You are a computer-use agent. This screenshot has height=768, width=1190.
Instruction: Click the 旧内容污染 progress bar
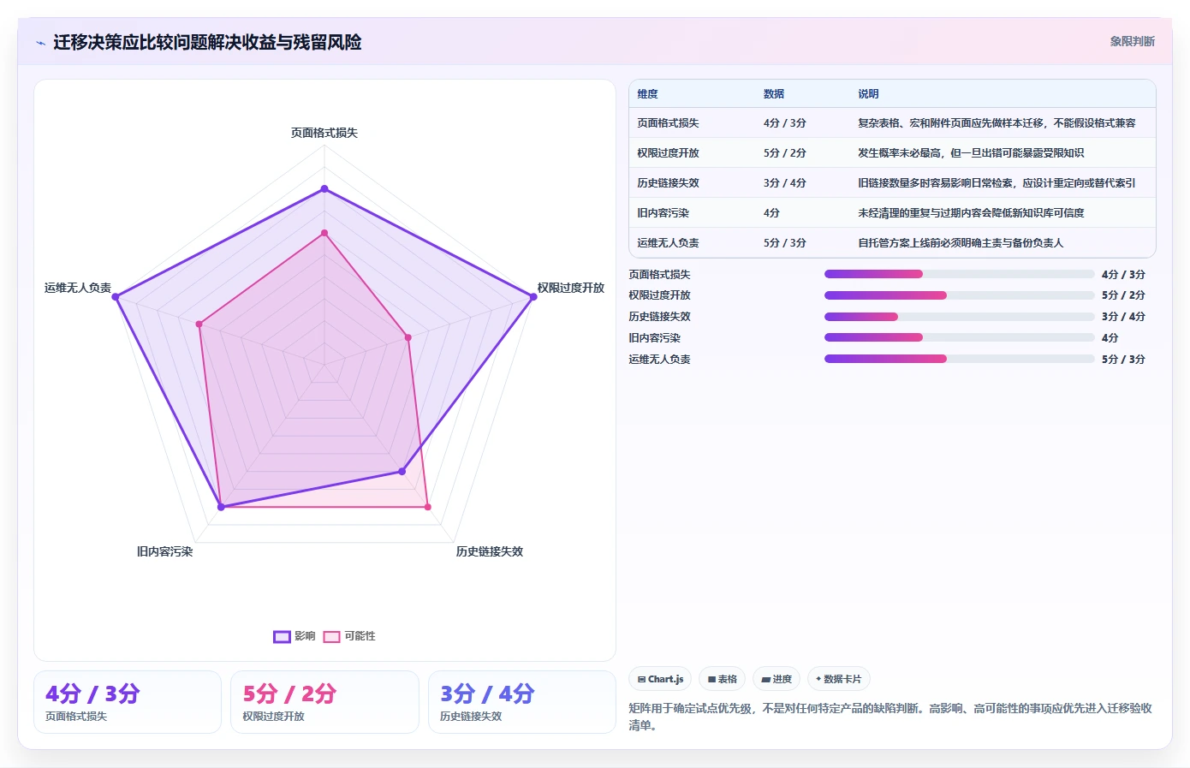(959, 337)
